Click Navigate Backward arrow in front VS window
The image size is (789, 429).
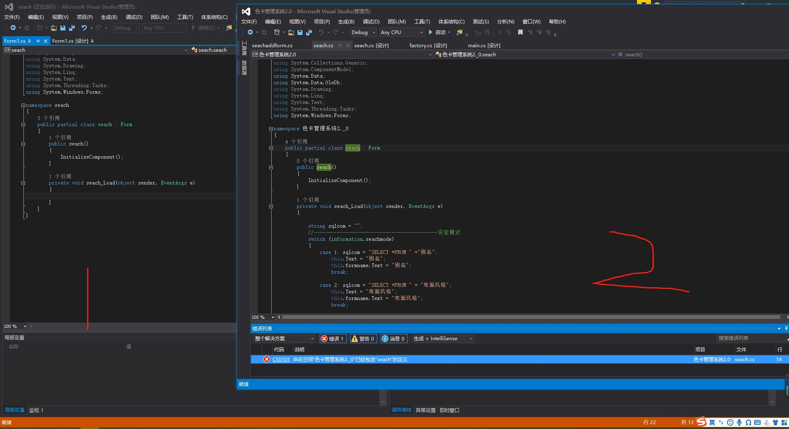click(x=250, y=32)
